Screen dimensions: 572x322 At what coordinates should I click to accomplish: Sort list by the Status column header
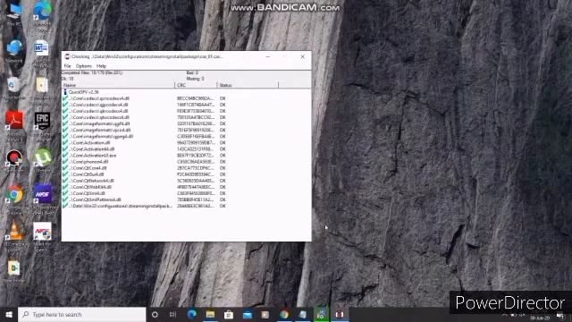point(248,85)
